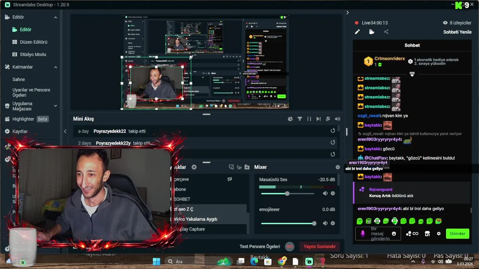The image size is (479, 269).
Task: Toggle visibility of the çerçeve source
Action: coord(230,179)
